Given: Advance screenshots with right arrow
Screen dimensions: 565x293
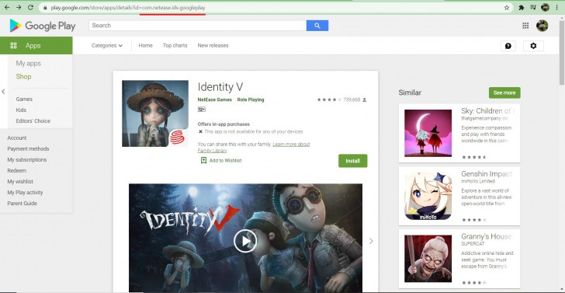Looking at the screenshot, I should point(371,241).
